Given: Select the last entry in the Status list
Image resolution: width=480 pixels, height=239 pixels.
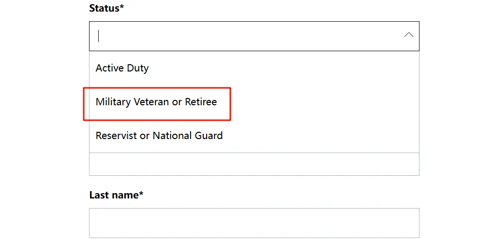Looking at the screenshot, I should coord(159,136).
